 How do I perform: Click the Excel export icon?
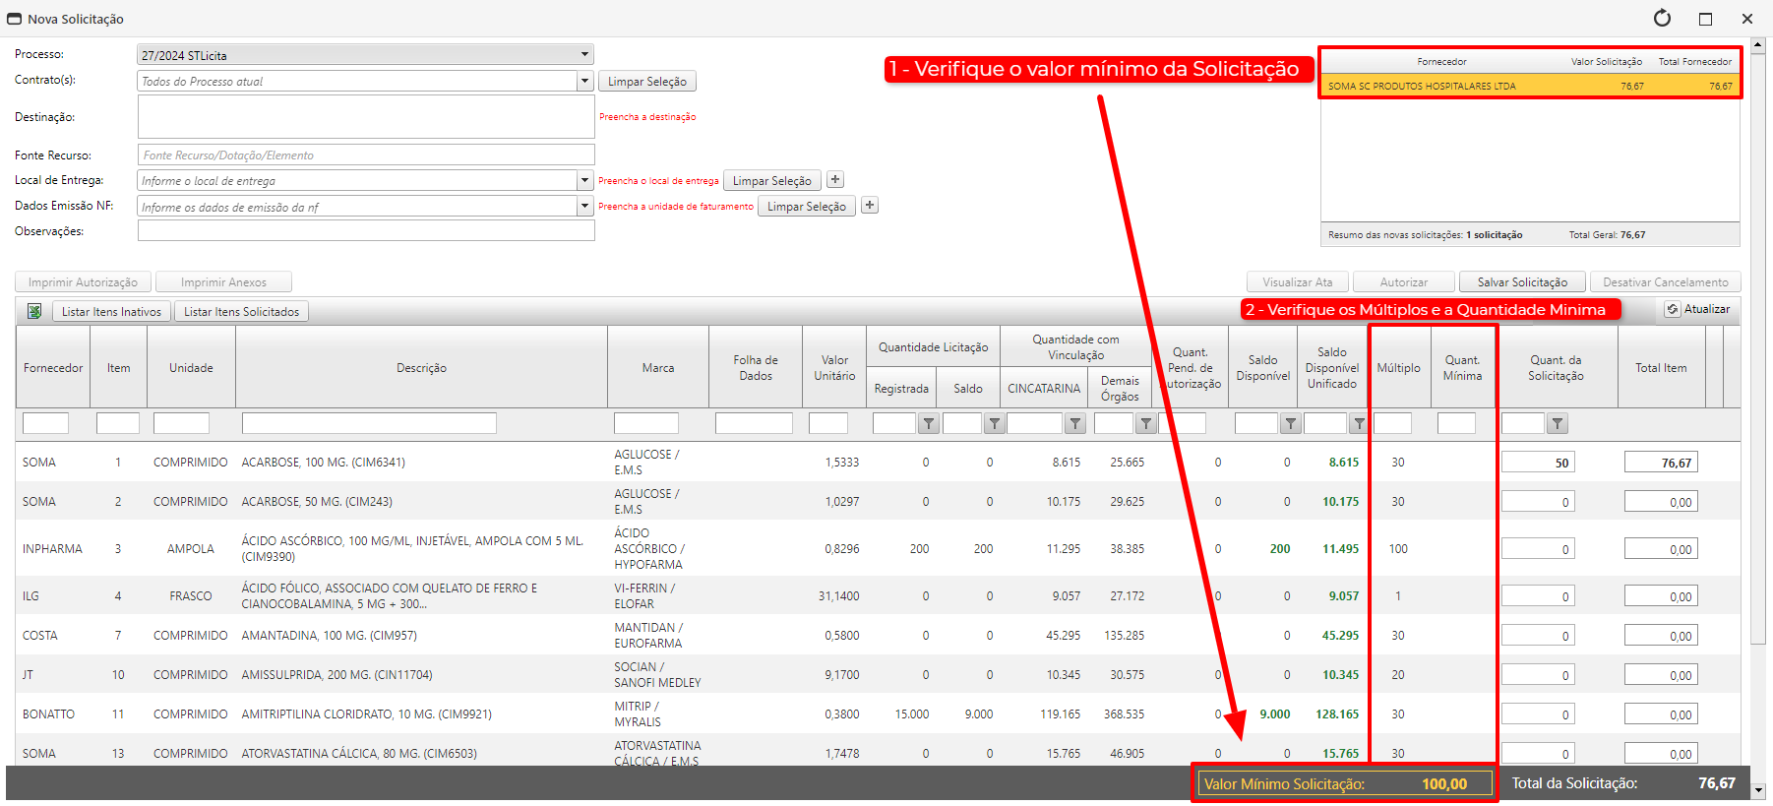(x=34, y=312)
